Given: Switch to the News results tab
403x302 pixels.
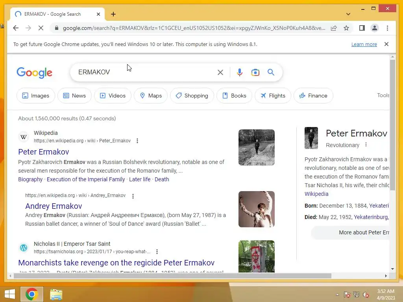Looking at the screenshot, I should [x=74, y=96].
